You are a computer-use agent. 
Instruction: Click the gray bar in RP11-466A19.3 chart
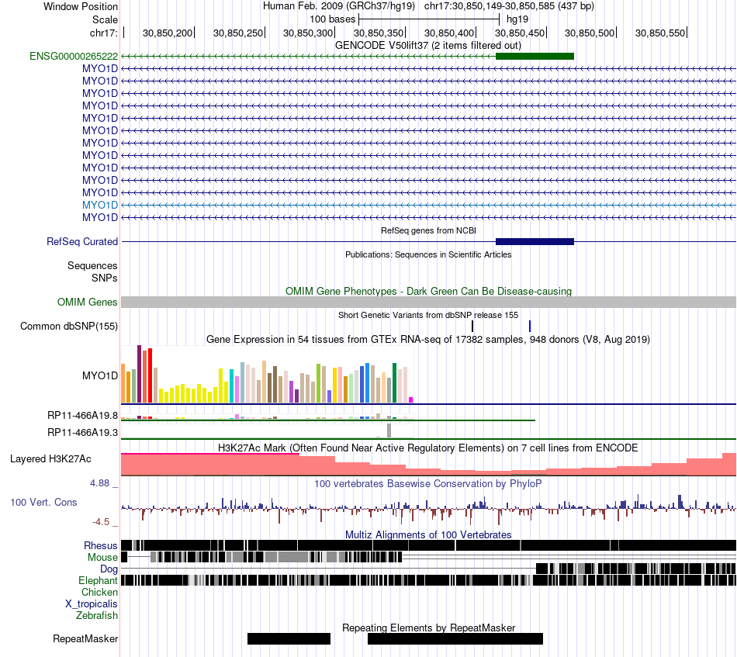pyautogui.click(x=389, y=431)
